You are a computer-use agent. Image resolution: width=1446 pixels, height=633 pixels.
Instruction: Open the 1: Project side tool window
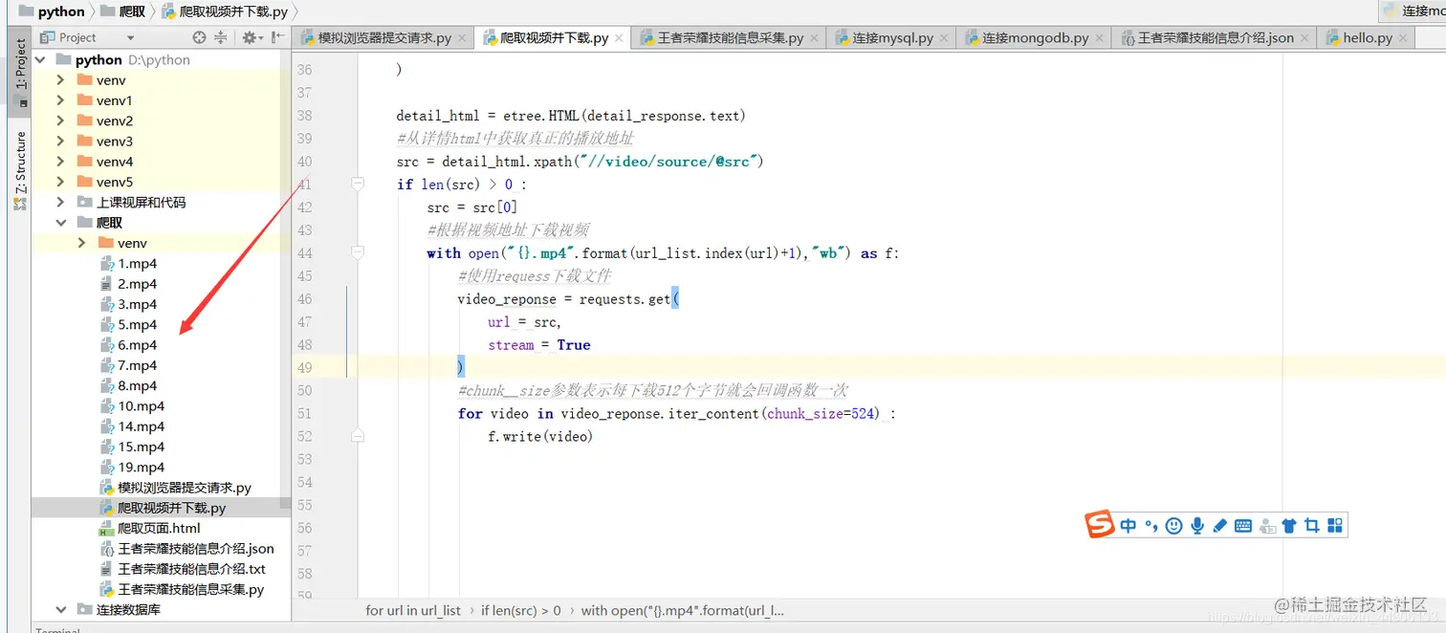[x=20, y=71]
